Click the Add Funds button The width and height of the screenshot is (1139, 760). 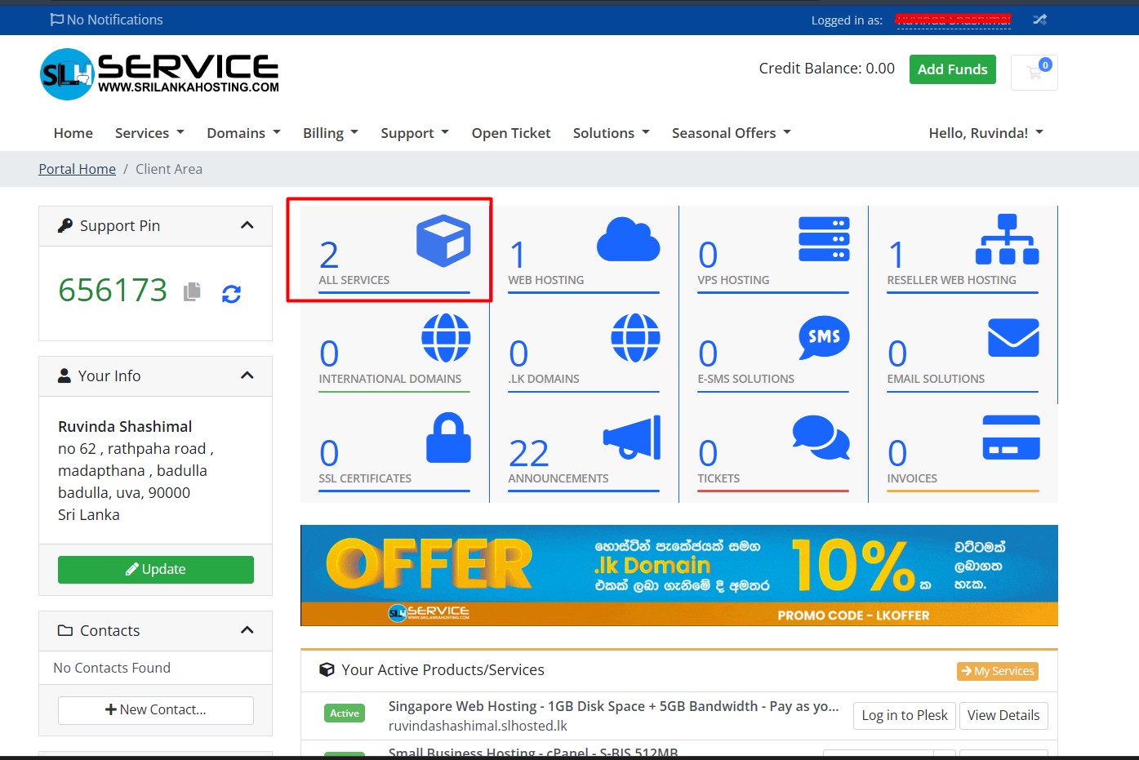[952, 69]
